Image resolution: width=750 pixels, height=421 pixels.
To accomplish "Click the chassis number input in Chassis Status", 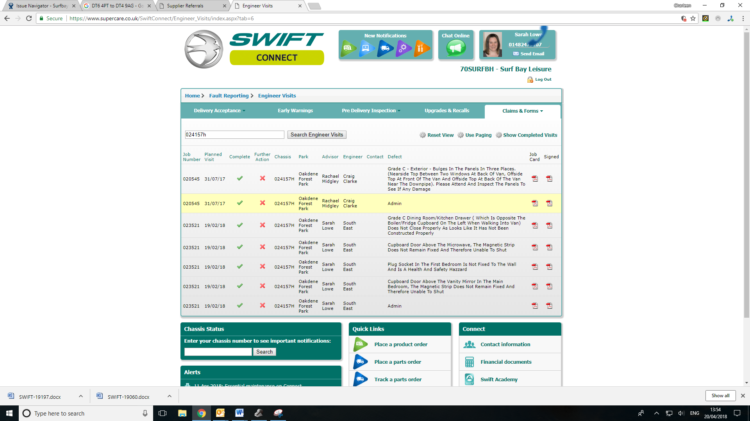I will [x=218, y=352].
